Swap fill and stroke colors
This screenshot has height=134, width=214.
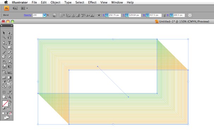[10, 102]
